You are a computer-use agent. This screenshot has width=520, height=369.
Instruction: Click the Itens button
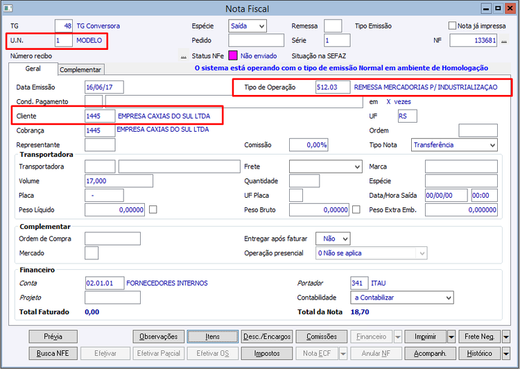tap(213, 337)
